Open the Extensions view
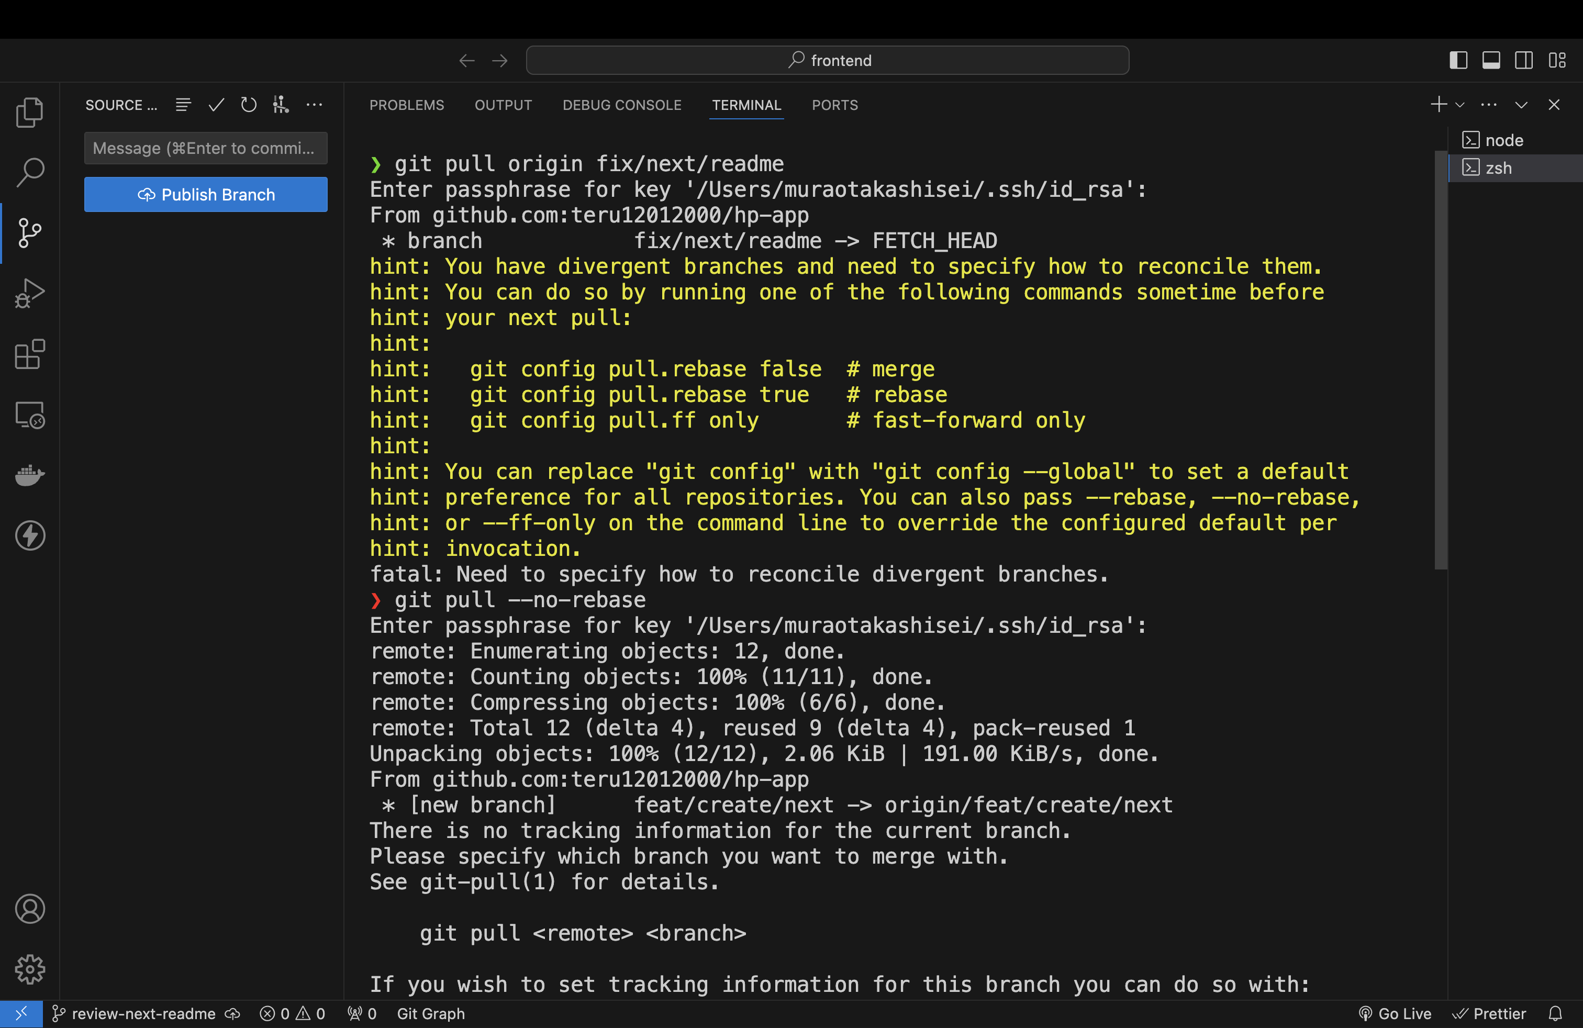1583x1028 pixels. 30,354
